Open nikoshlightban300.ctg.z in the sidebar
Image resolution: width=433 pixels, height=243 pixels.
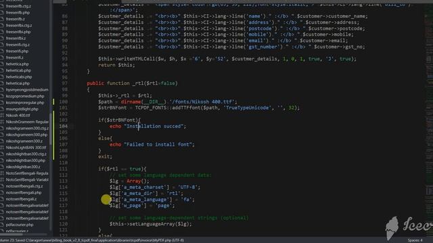pyautogui.click(x=26, y=154)
